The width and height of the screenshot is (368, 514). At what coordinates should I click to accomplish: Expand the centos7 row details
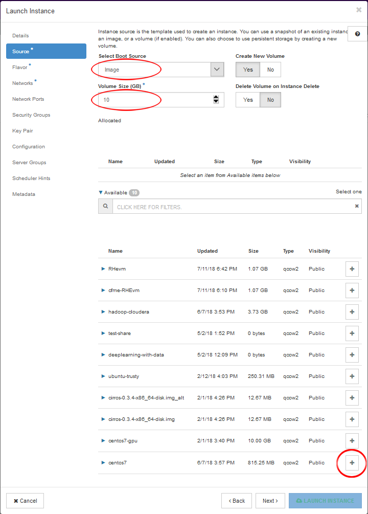(103, 463)
